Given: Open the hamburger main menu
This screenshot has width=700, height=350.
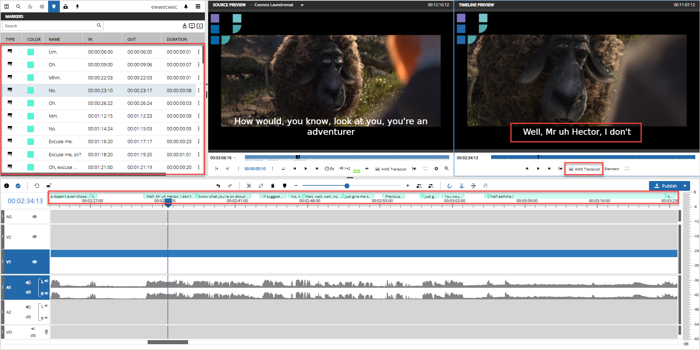Looking at the screenshot, I should [198, 7].
